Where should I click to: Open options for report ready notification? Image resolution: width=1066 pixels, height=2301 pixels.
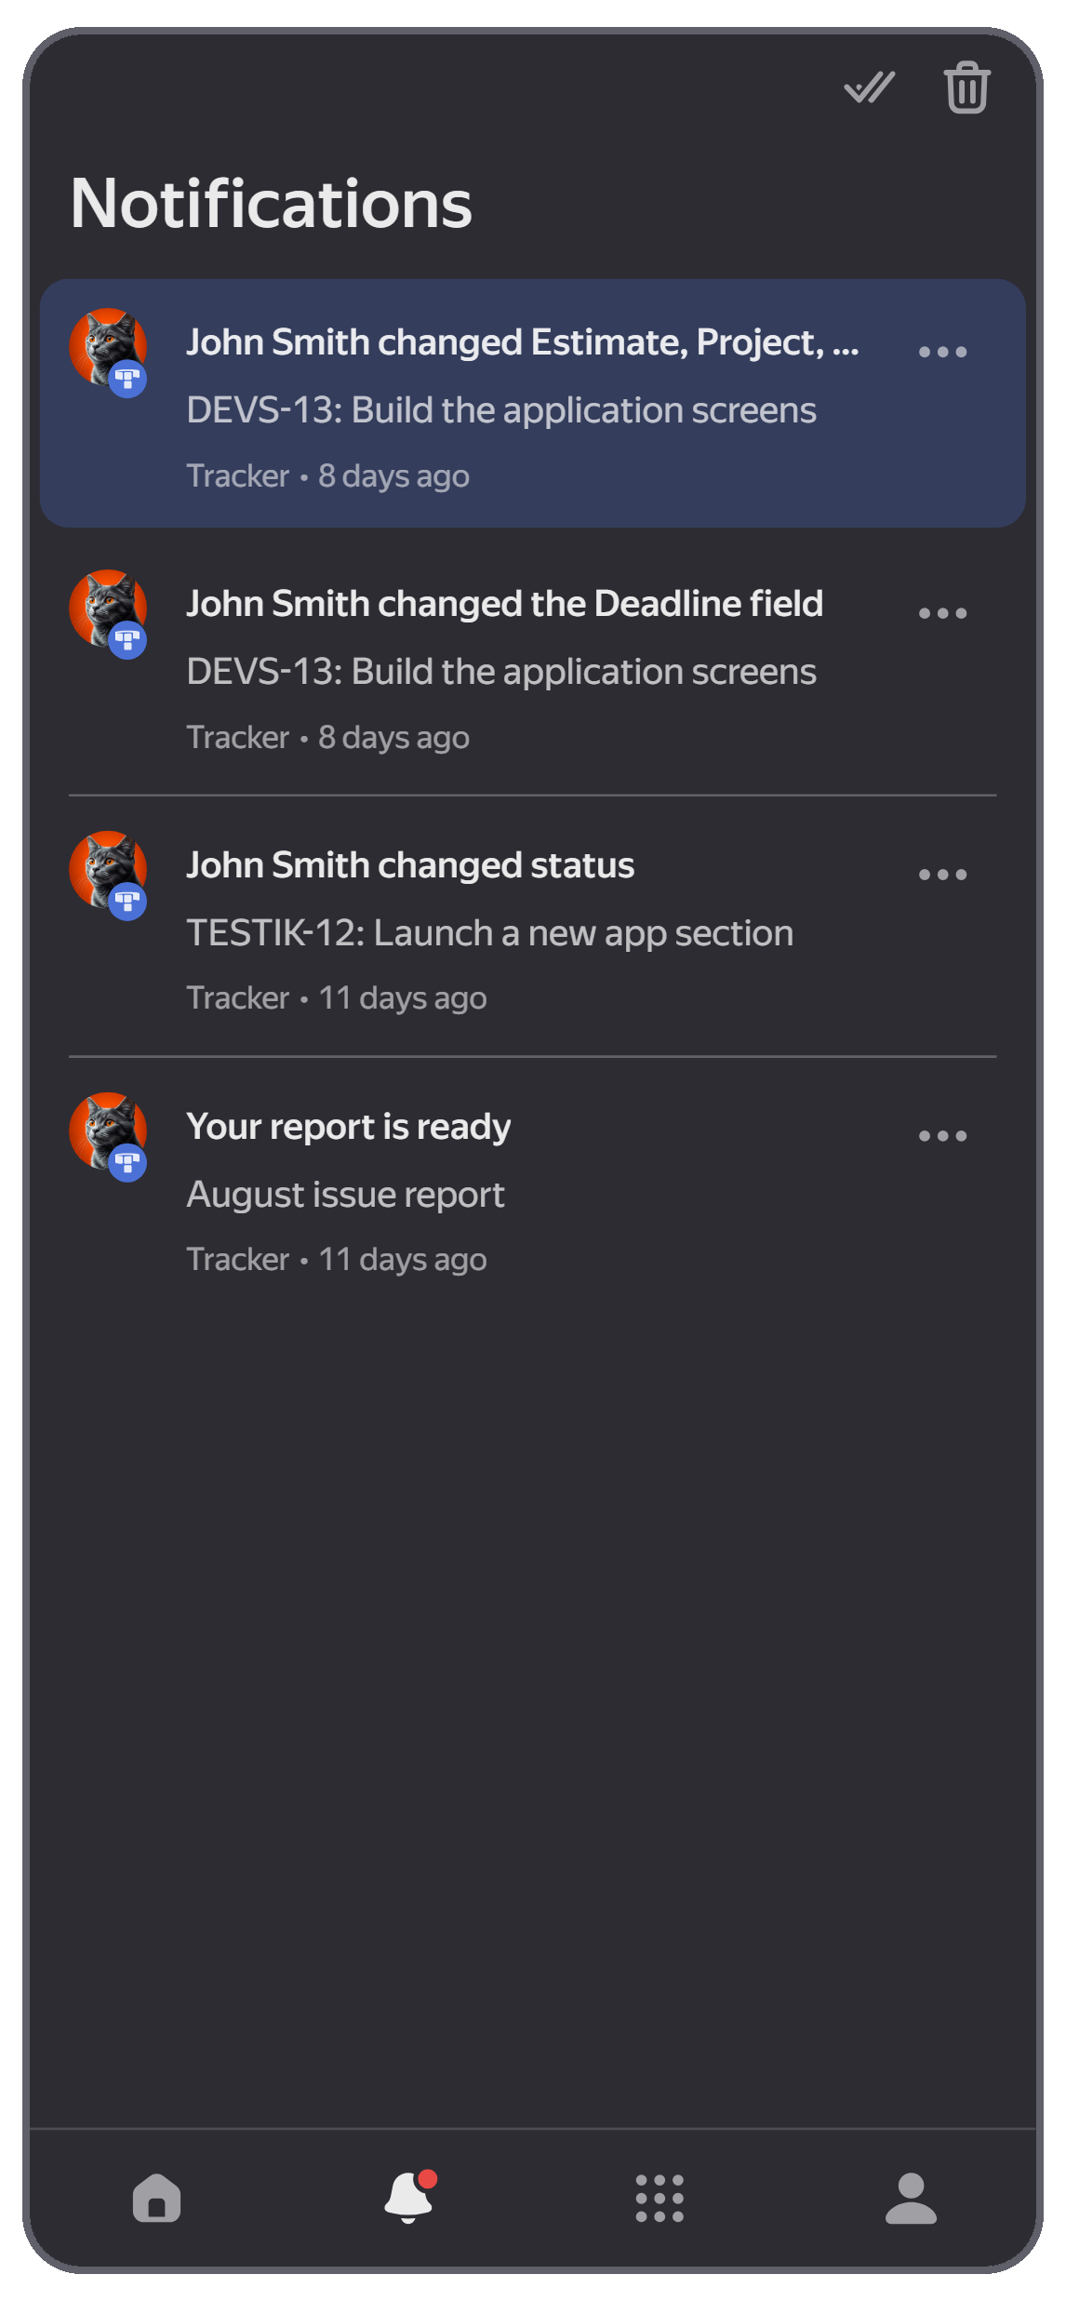point(942,1136)
